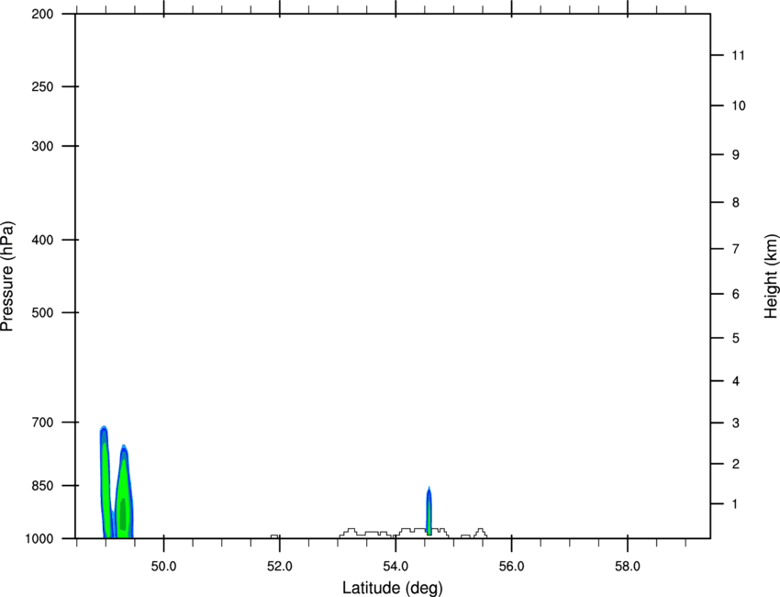
Task: Click the narrow plume near 54.5 degrees
Action: tap(429, 513)
